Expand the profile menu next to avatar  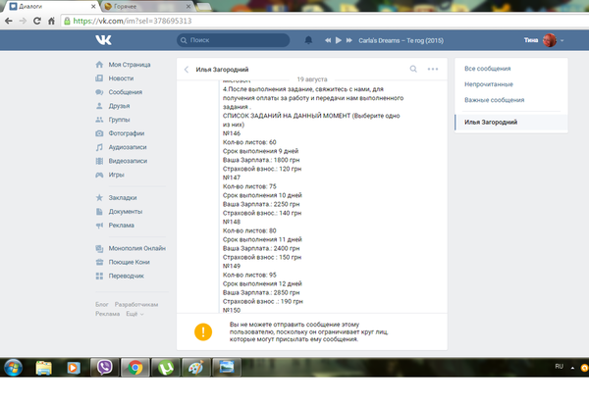pos(562,40)
